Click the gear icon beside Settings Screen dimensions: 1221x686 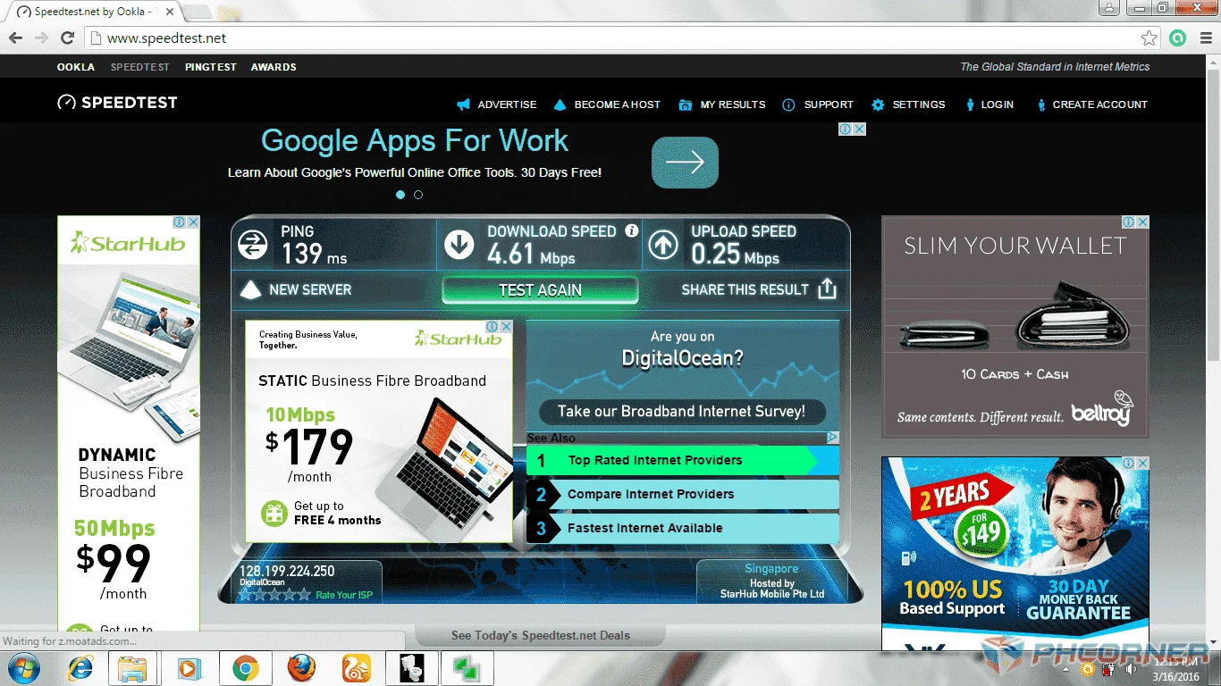[878, 105]
